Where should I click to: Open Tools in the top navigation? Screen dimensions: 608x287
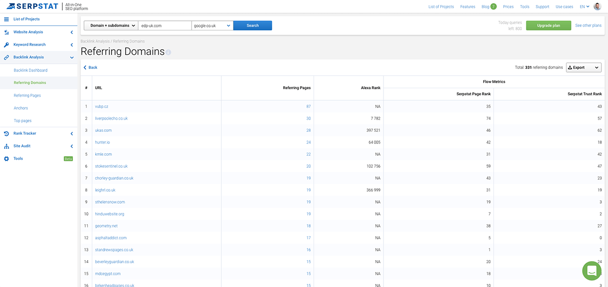(524, 7)
